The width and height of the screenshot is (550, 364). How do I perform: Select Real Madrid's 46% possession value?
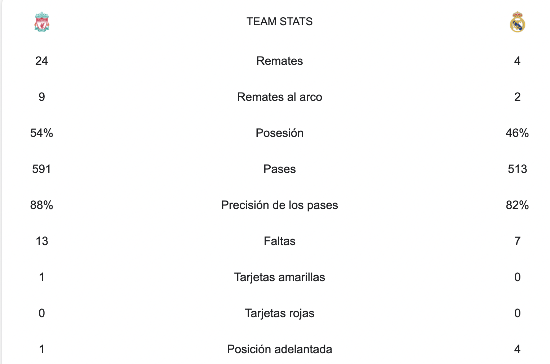517,133
